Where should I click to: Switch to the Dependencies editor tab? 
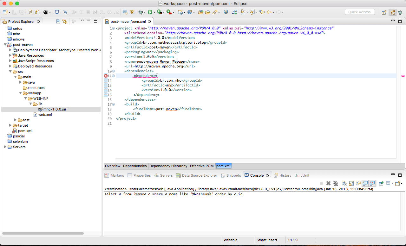click(135, 166)
